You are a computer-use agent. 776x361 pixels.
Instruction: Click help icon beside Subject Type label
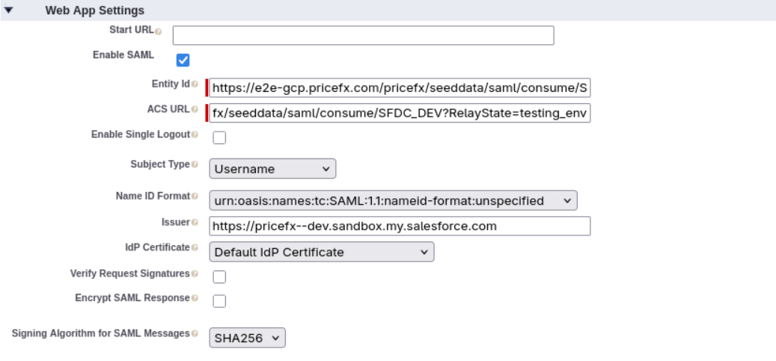tap(195, 164)
